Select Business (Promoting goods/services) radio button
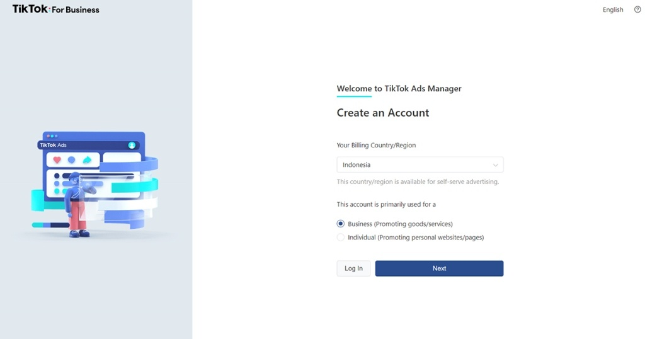This screenshot has height=339, width=645. tap(341, 224)
